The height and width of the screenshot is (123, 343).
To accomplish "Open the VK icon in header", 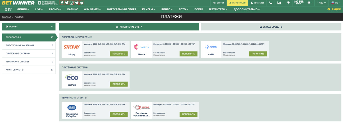I will [81, 3].
